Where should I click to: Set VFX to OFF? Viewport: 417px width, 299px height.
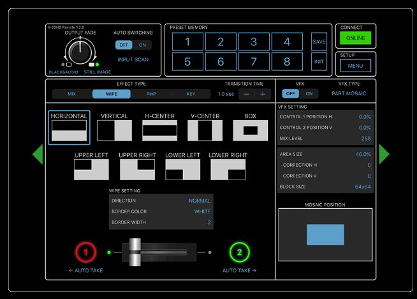click(x=290, y=93)
